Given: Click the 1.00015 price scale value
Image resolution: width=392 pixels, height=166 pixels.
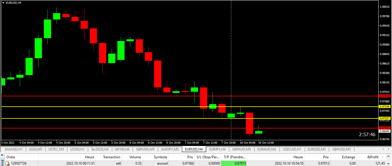Looking at the screenshot, I should point(385,7).
